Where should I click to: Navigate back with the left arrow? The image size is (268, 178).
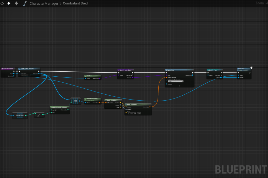(x=9, y=3)
